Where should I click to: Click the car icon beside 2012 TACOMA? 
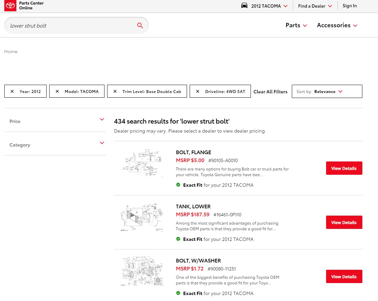244,6
